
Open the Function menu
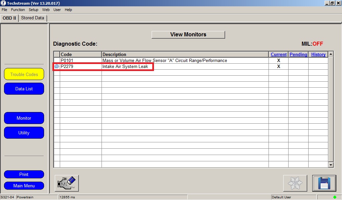18,10
